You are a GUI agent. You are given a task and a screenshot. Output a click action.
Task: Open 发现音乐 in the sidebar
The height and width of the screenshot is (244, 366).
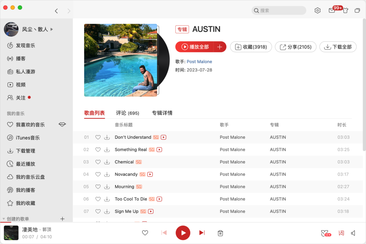(x=21, y=45)
